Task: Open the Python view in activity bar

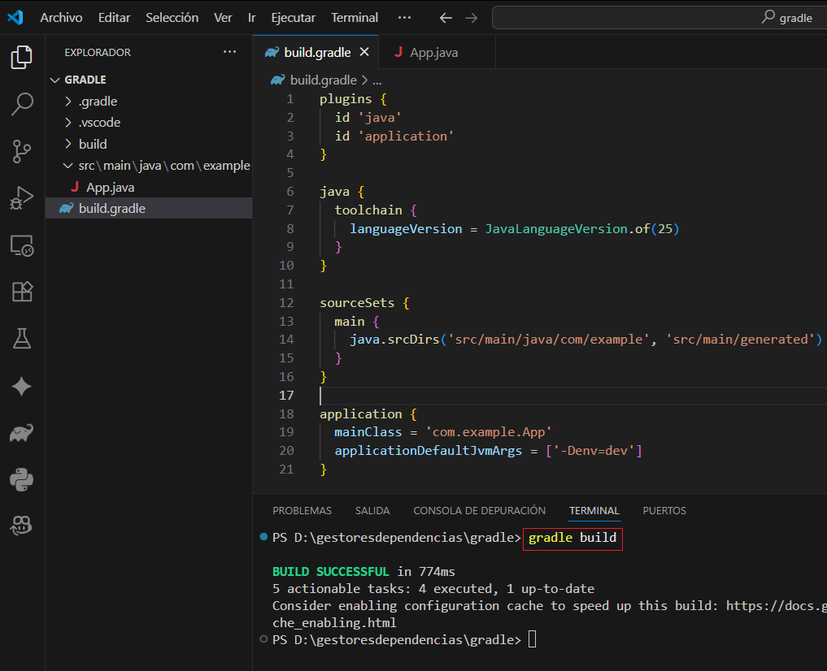Action: 22,479
